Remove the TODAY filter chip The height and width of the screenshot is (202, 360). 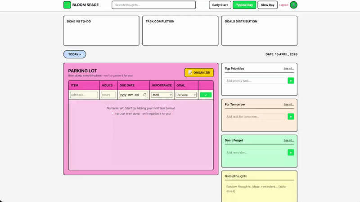tap(80, 54)
